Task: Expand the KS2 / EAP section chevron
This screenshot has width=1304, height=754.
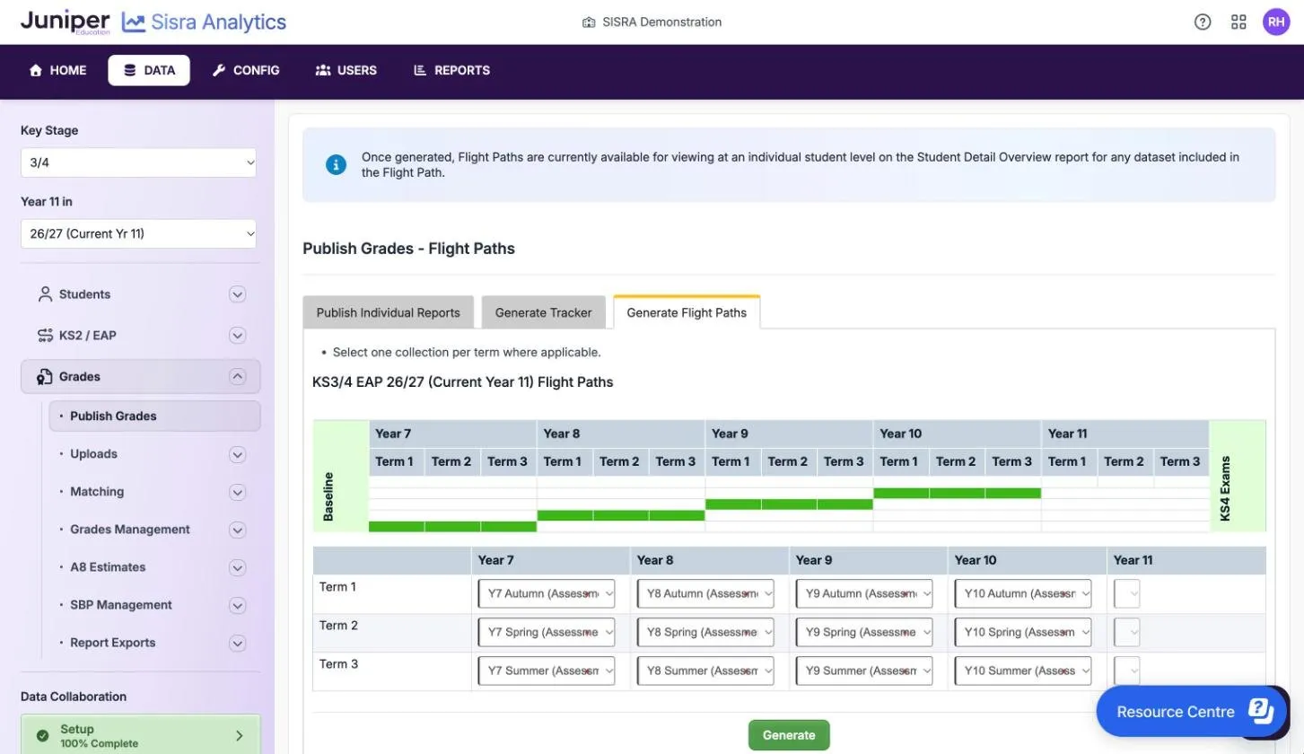Action: click(x=237, y=336)
